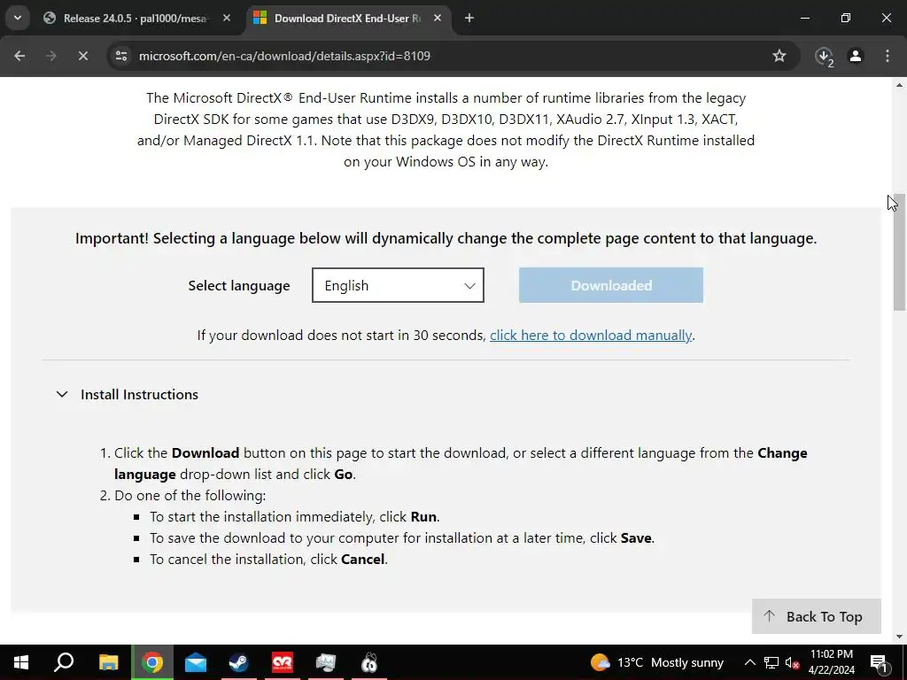Open Steam from the taskbar
This screenshot has width=907, height=680.
(239, 662)
